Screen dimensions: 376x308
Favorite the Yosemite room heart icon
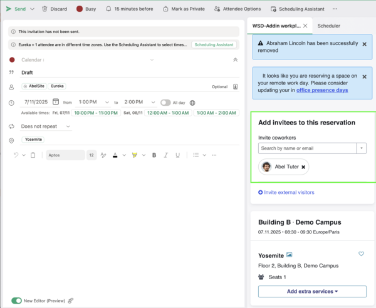point(361,254)
